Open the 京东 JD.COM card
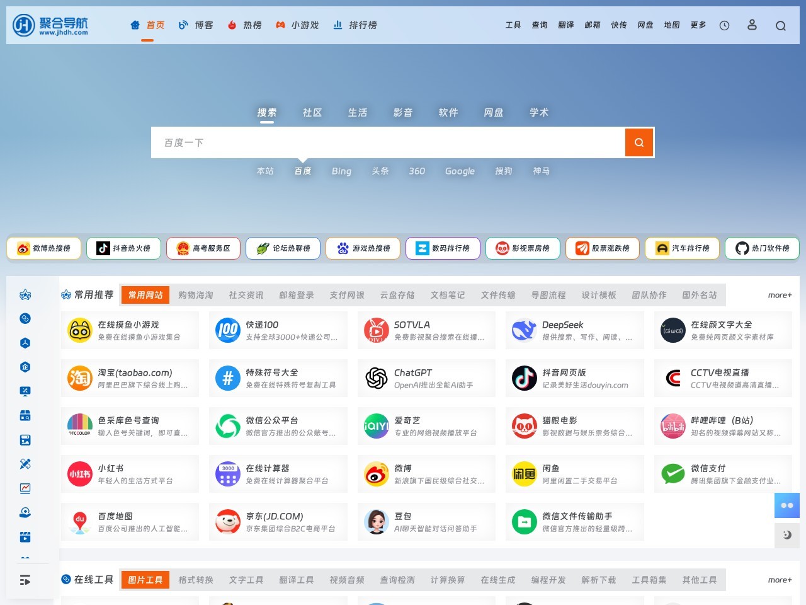Viewport: 806px width, 605px height. click(278, 522)
